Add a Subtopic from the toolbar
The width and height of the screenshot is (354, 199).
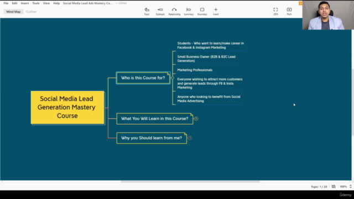coord(160,10)
